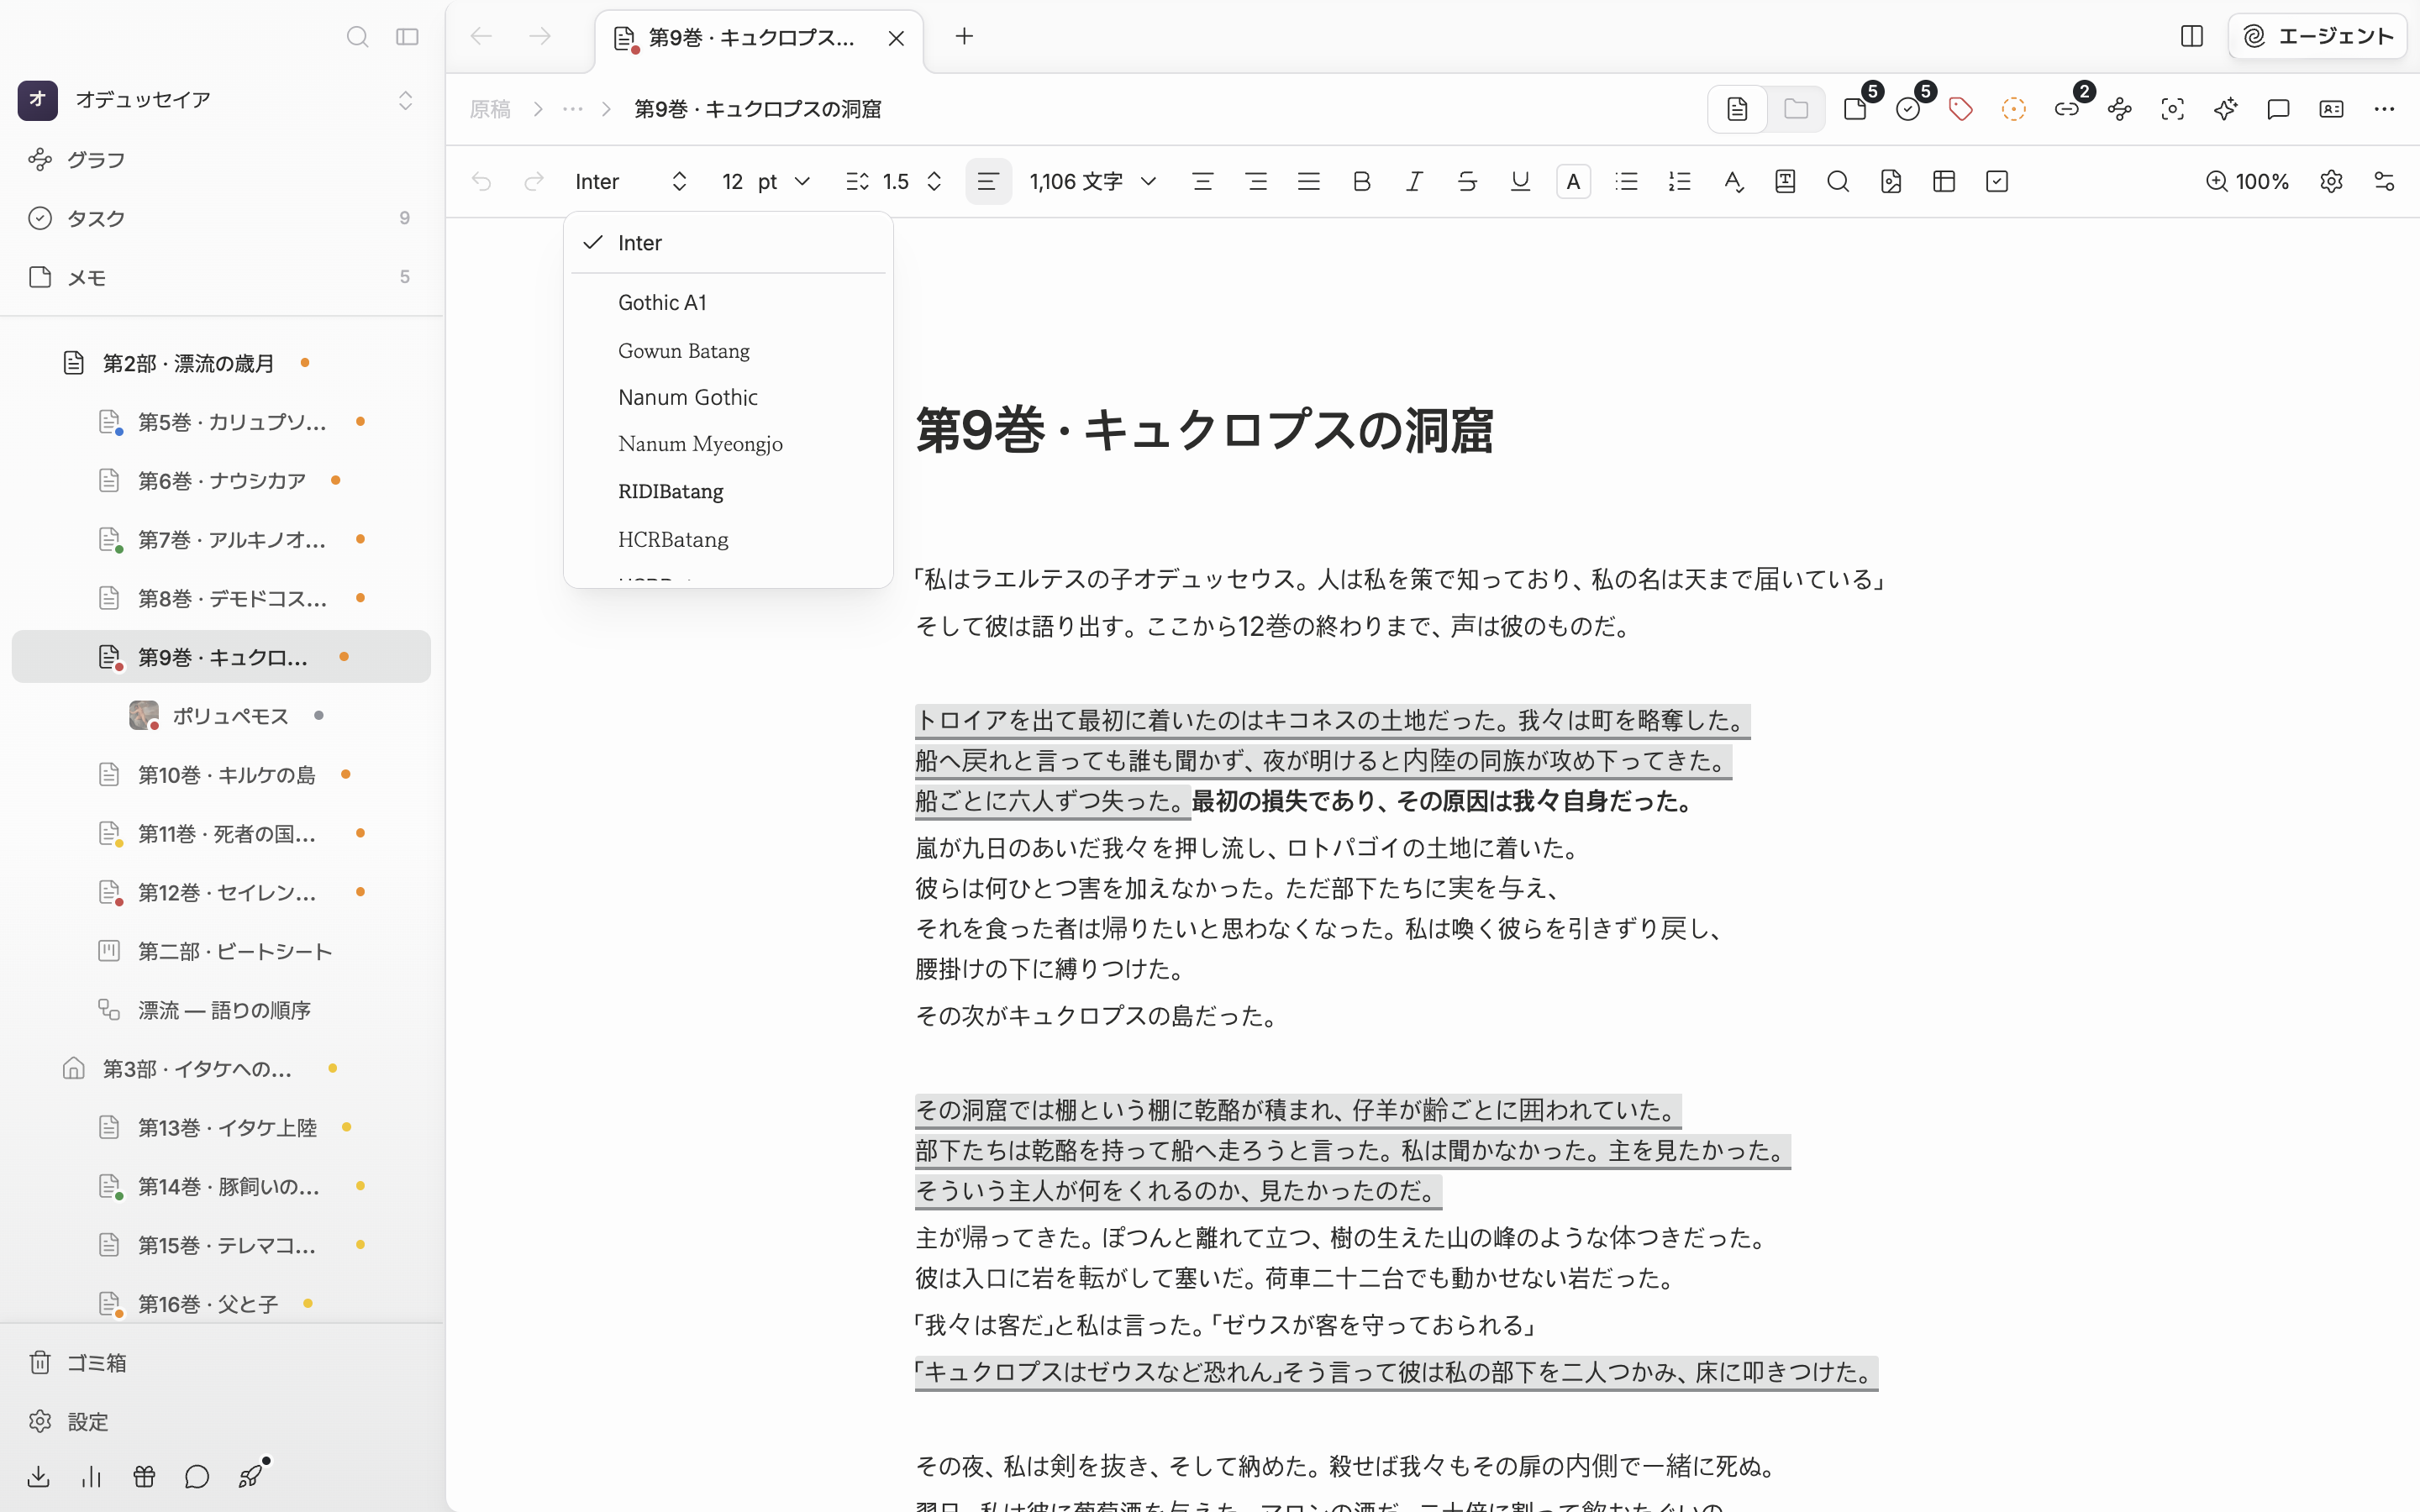Toggle justified text alignment
Screen dimensions: 2420x1512
[1309, 181]
